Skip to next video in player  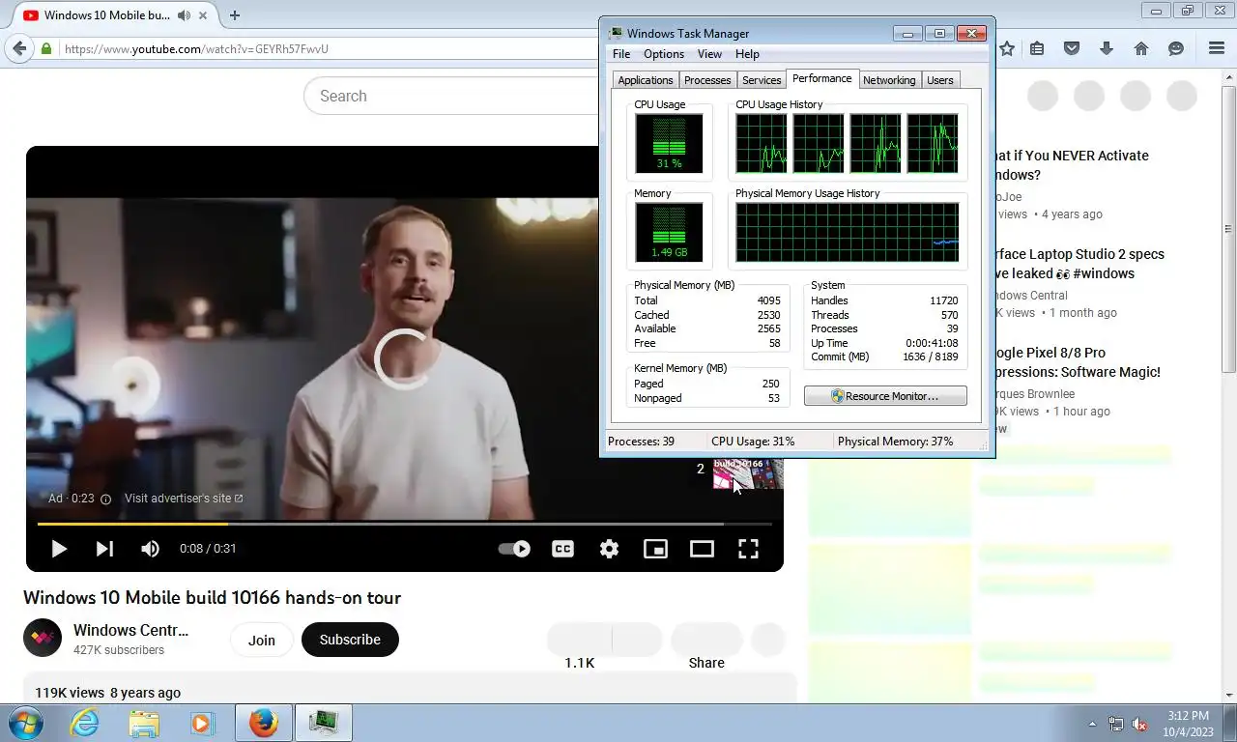[104, 549]
